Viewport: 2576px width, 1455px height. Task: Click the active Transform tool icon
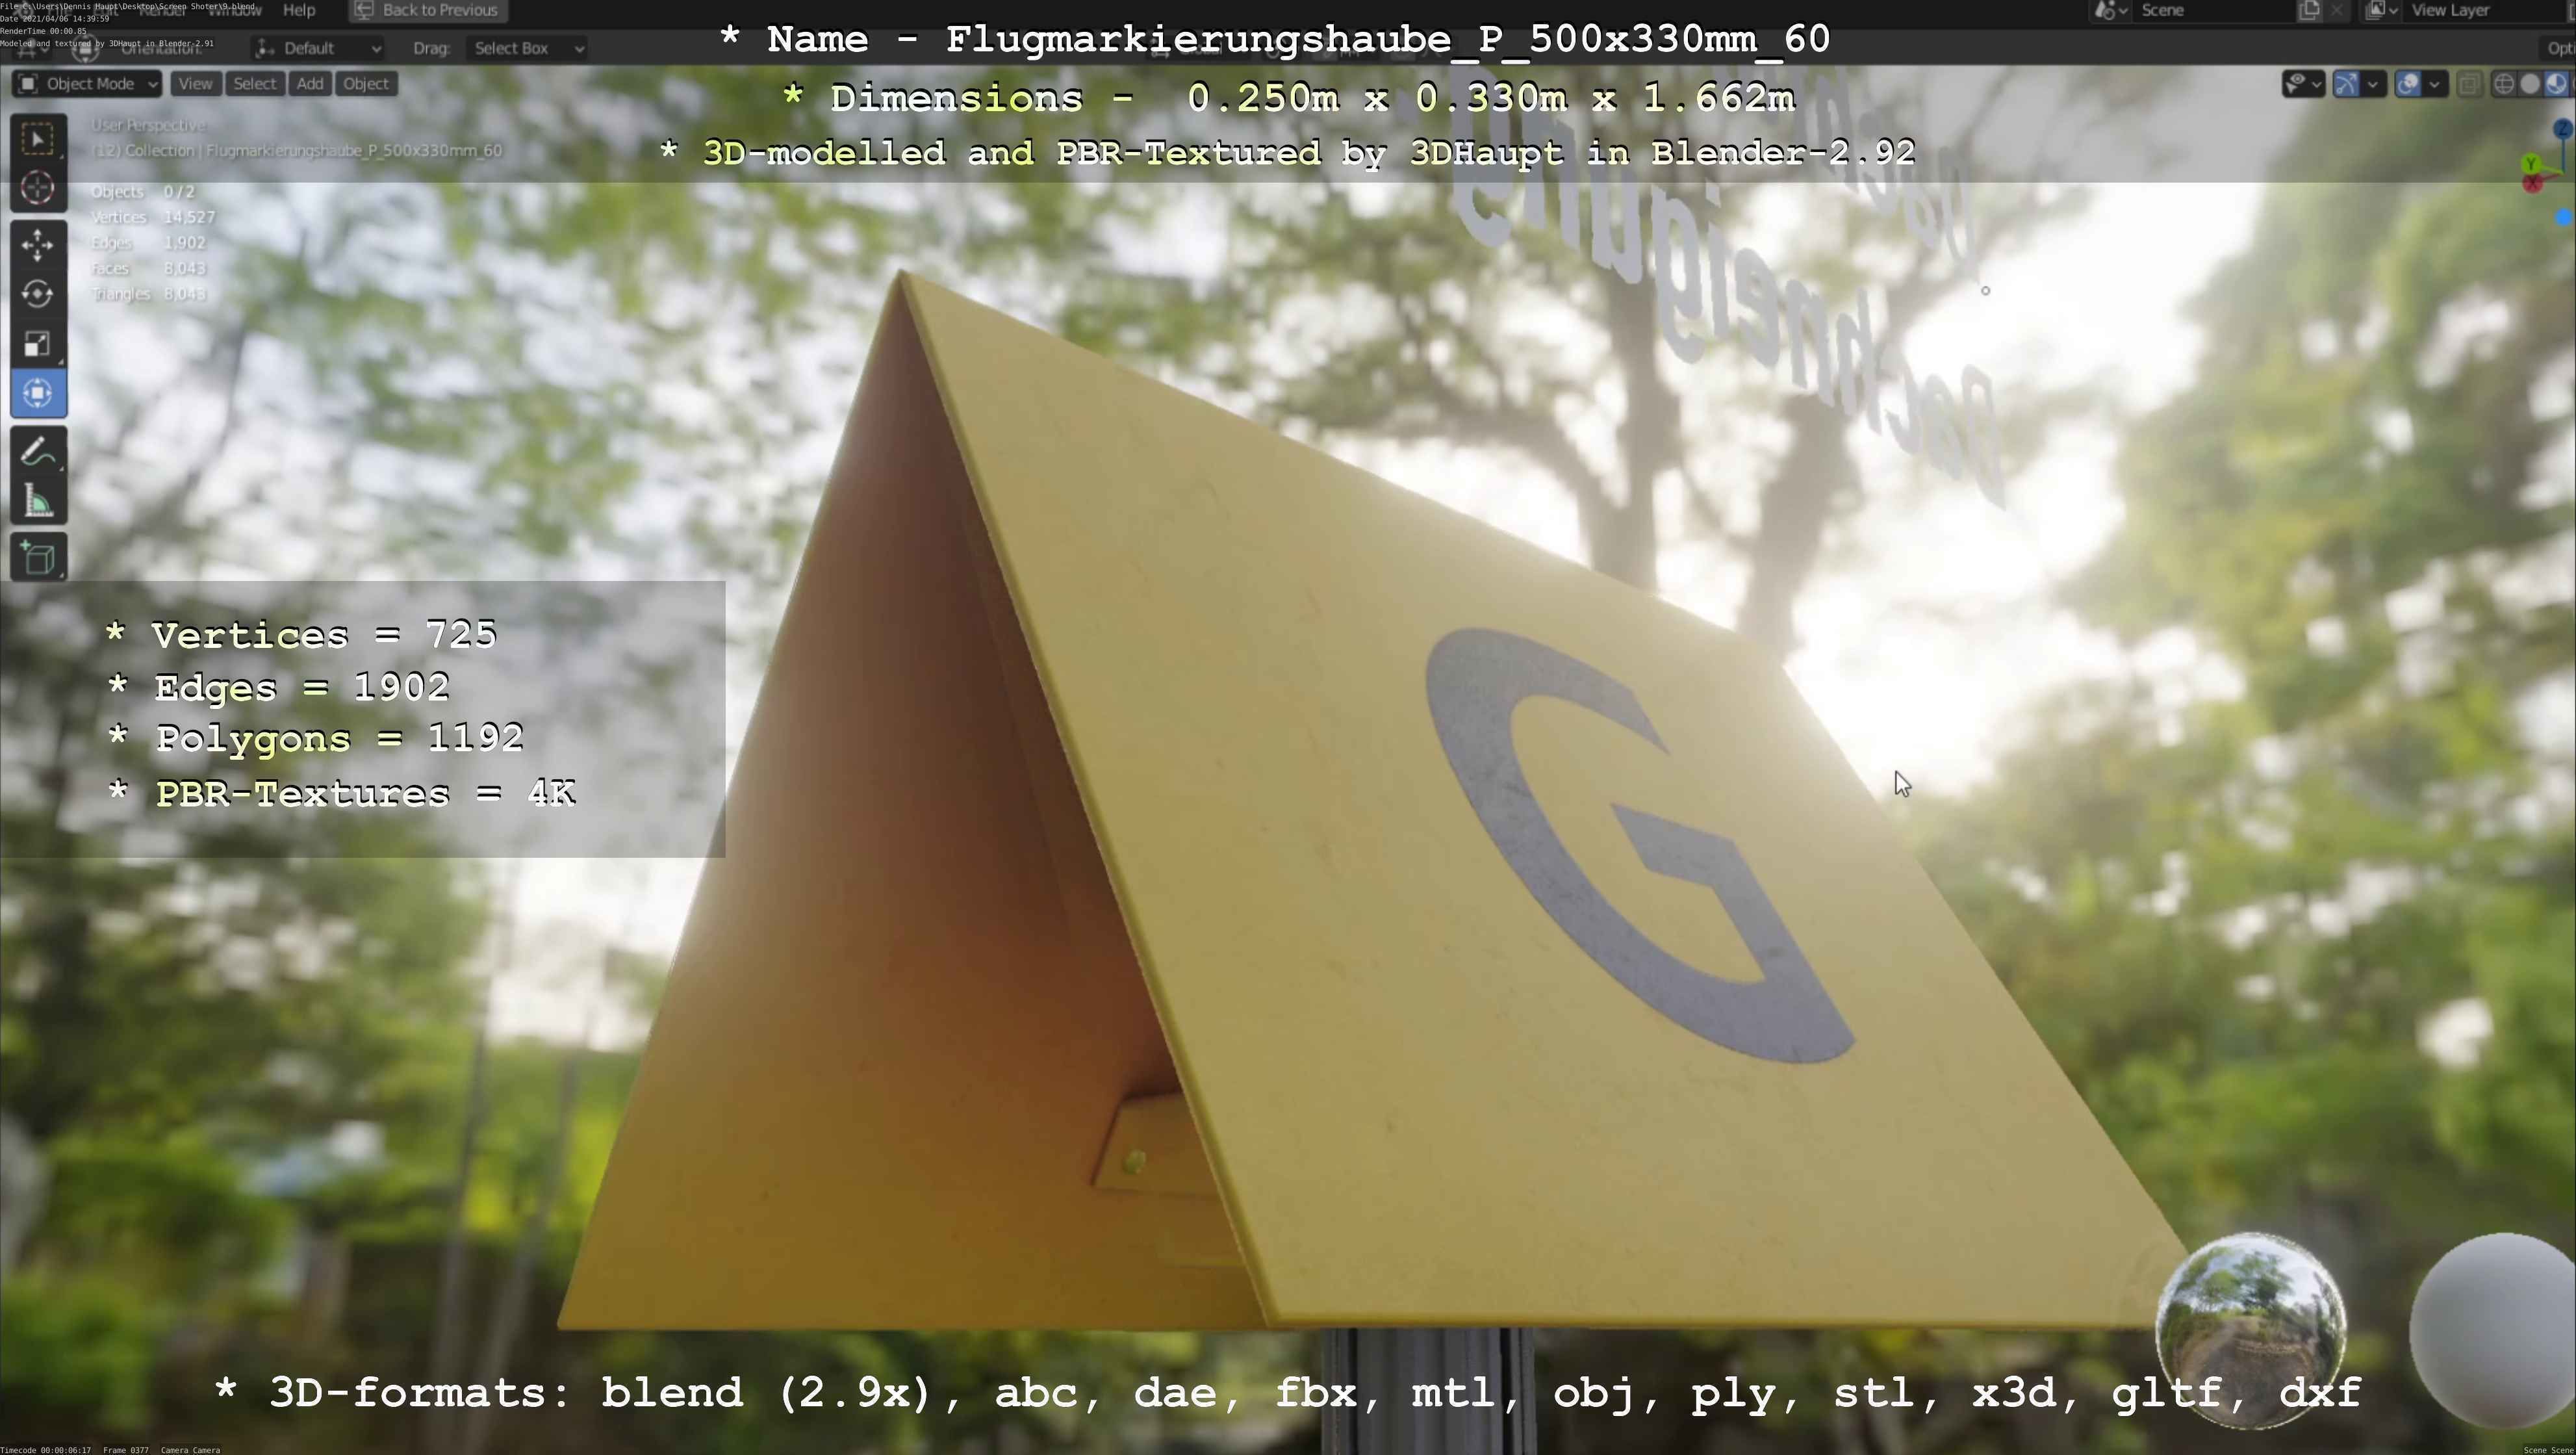coord(38,393)
